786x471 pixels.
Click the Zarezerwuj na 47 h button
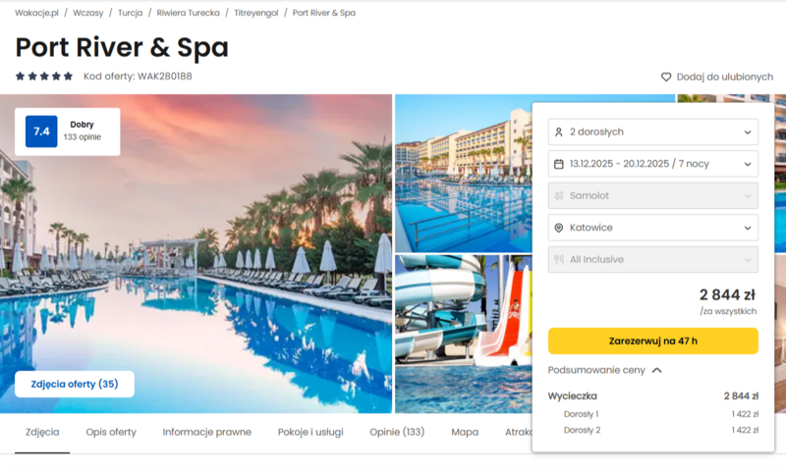coord(652,340)
